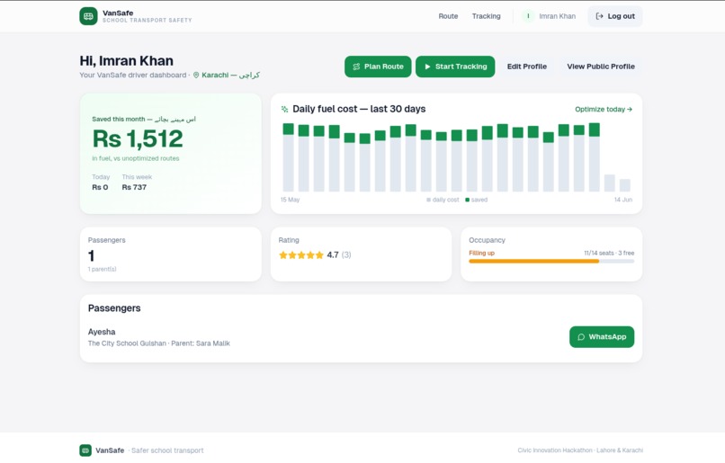This screenshot has width=725, height=463.
Task: Click the This week Rs 737 value
Action: 134,187
